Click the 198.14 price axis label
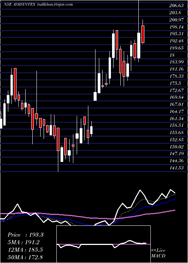Image resolution: width=188 pixels, height=263 pixels. pos(176,27)
